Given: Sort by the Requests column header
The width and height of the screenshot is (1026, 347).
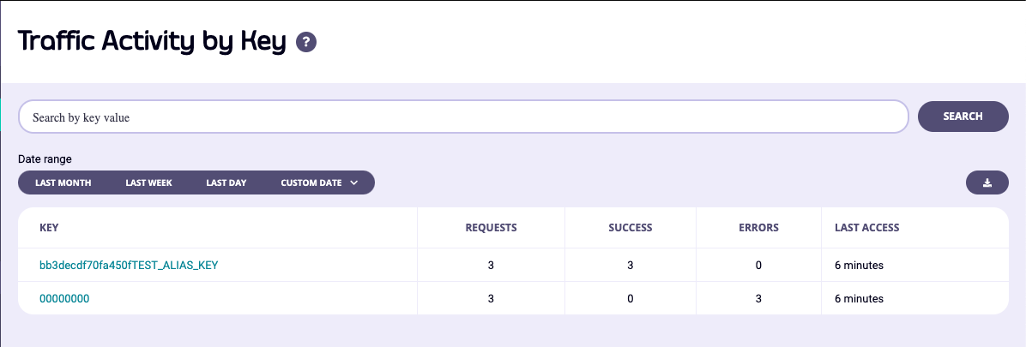Looking at the screenshot, I should [x=491, y=228].
